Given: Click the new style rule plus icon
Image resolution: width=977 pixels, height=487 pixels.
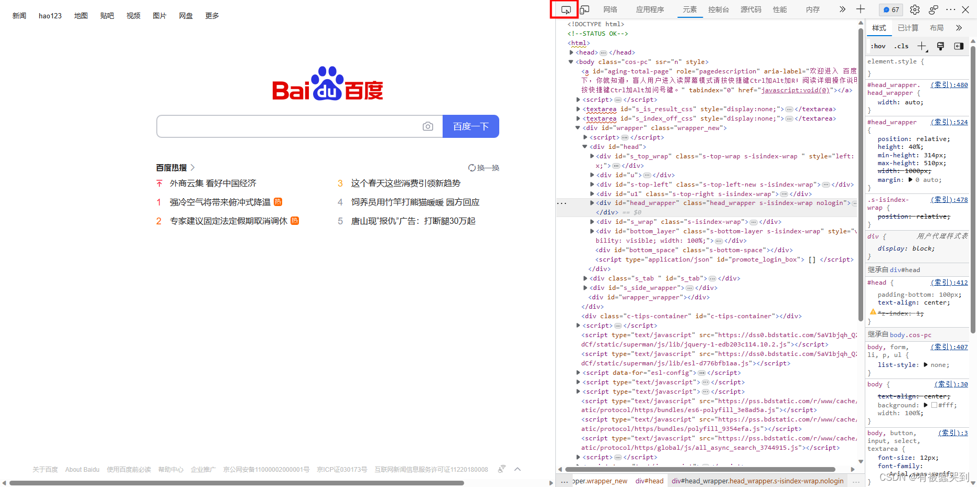Looking at the screenshot, I should click(921, 46).
